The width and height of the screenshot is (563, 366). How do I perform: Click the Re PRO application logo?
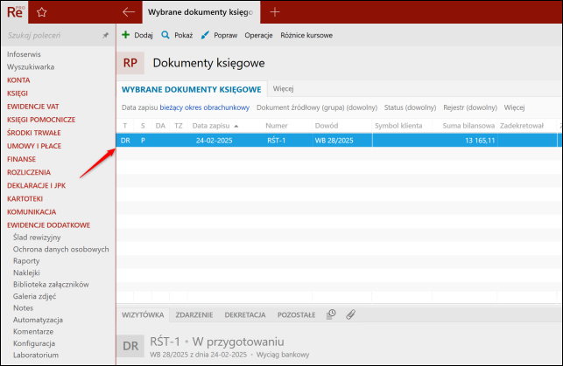(15, 12)
